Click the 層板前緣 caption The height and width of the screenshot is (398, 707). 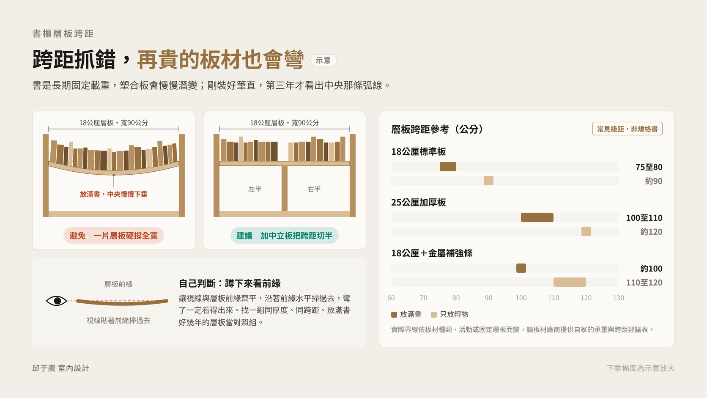tap(118, 284)
